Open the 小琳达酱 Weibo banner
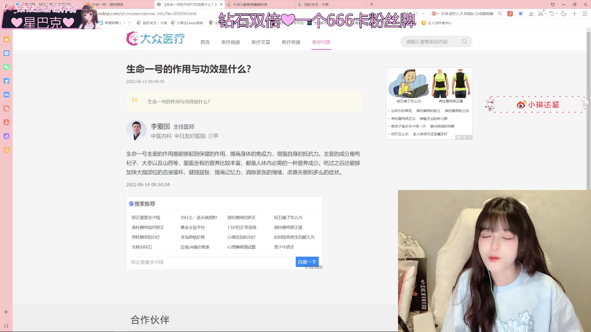Image resolution: width=591 pixels, height=332 pixels. click(537, 105)
